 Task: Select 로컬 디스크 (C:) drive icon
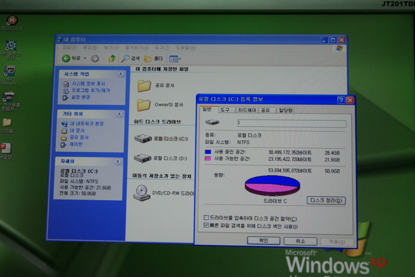[143, 138]
